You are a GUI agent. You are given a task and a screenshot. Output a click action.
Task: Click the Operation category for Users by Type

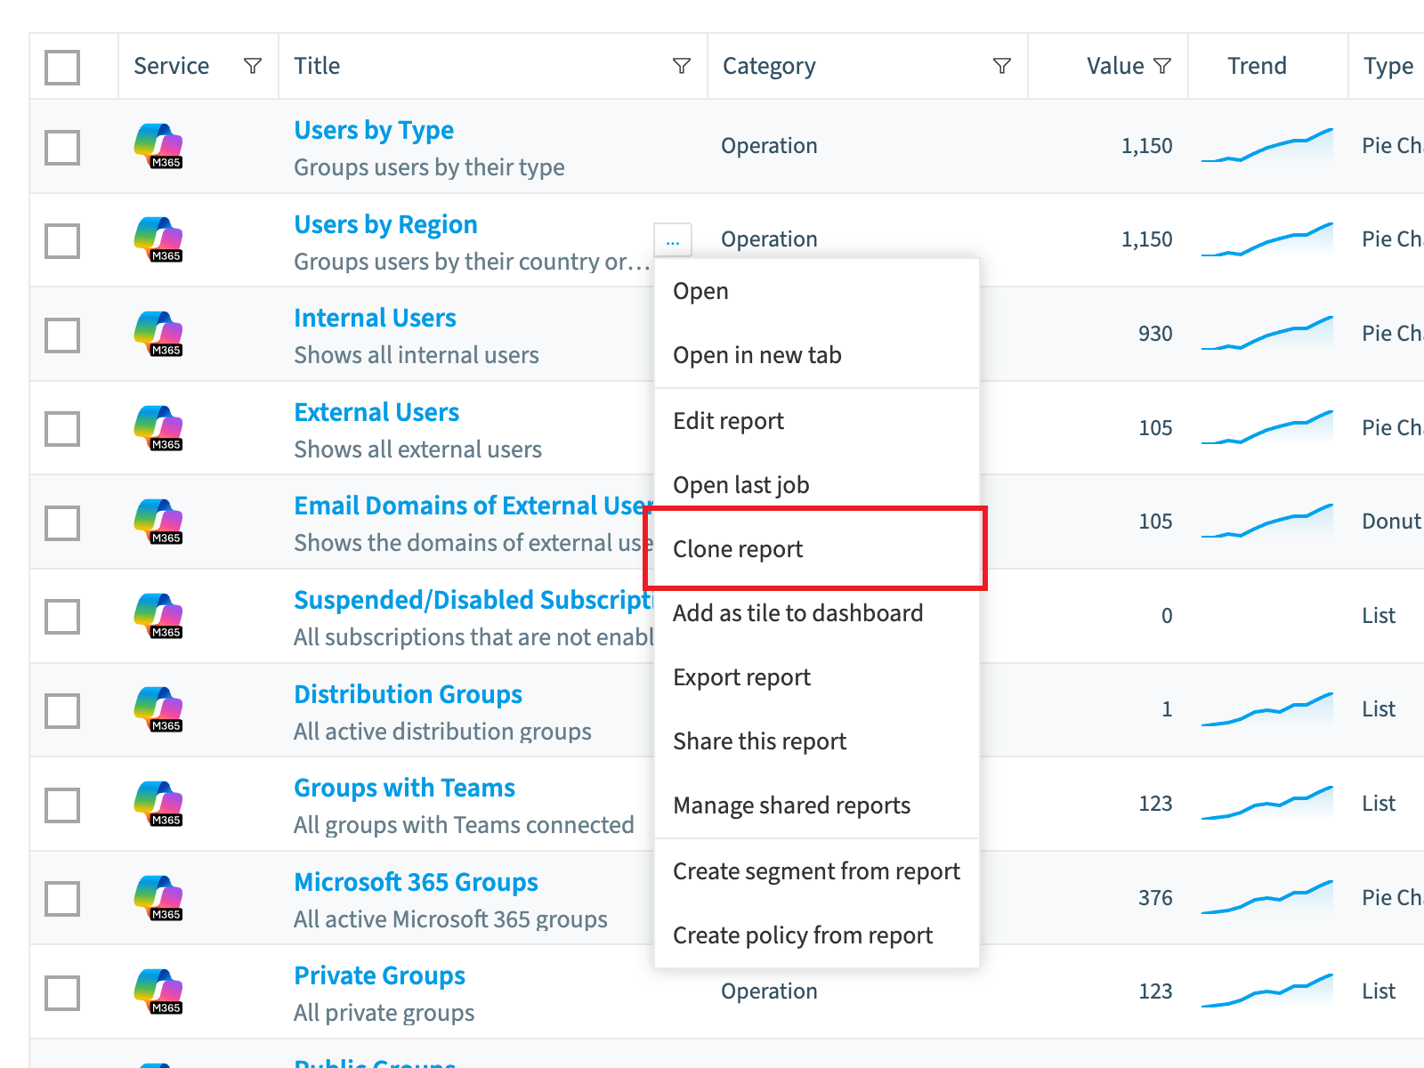[769, 146]
